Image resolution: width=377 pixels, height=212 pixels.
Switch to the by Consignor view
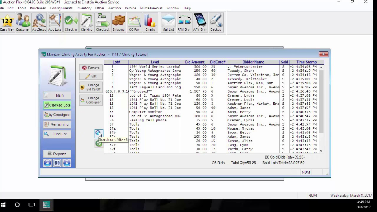coord(57,115)
